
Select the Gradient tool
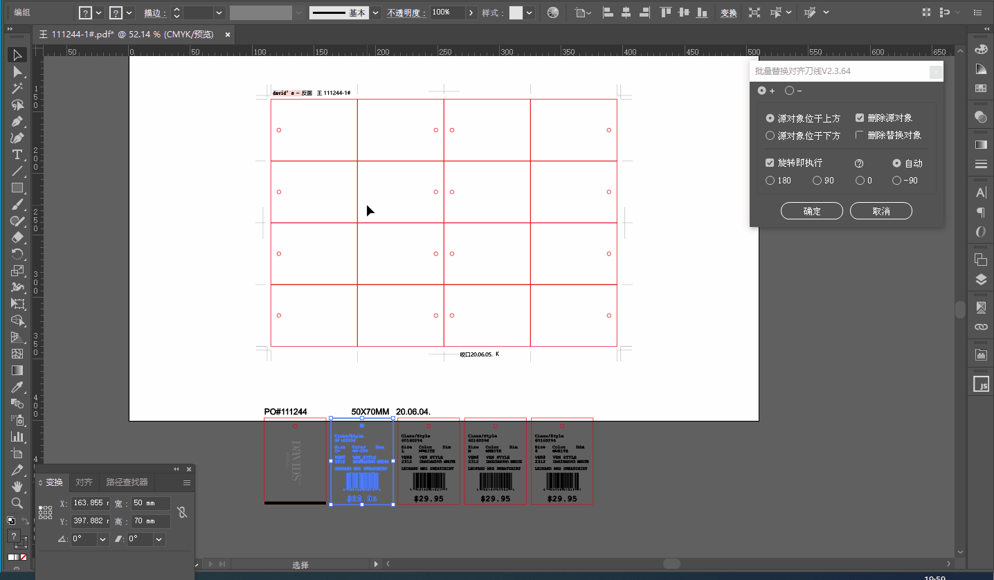[18, 370]
